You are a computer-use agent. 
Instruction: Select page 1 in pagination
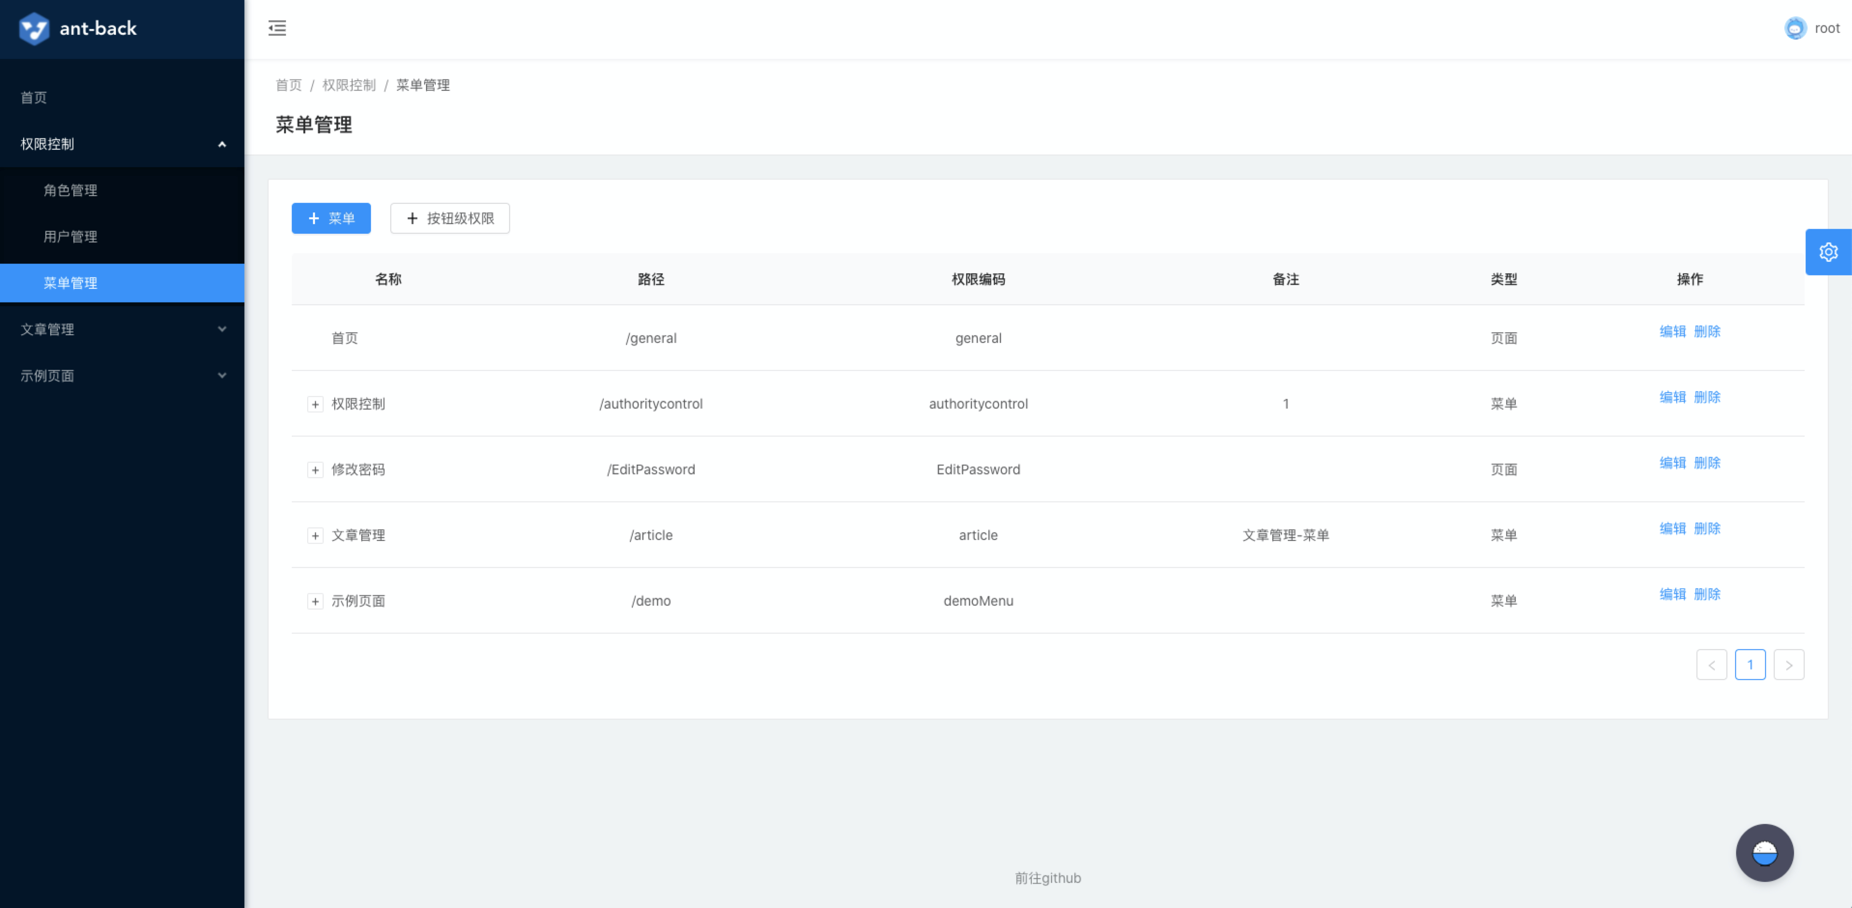tap(1750, 665)
